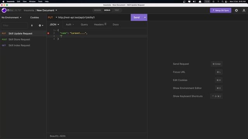Click the Spotlight search icon in menu bar
Screen dimensions: 248x139
point(222,2)
